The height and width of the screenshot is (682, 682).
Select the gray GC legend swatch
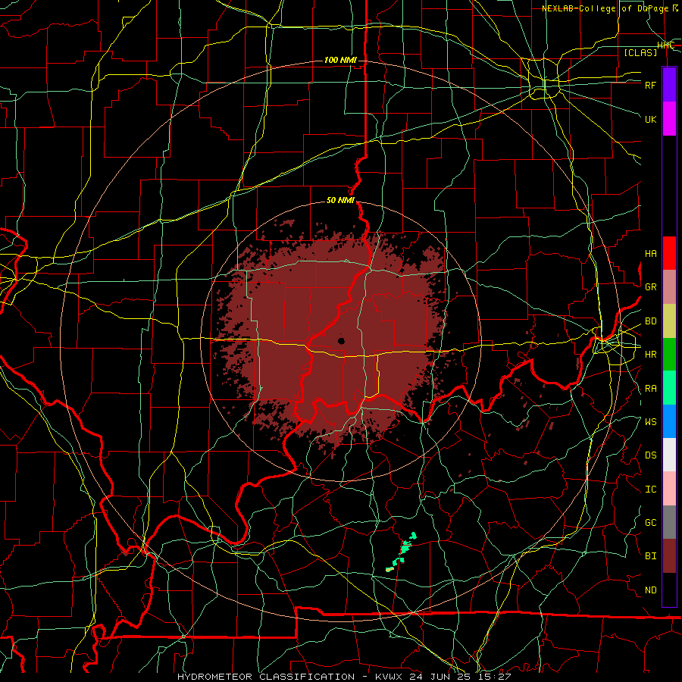(669, 522)
